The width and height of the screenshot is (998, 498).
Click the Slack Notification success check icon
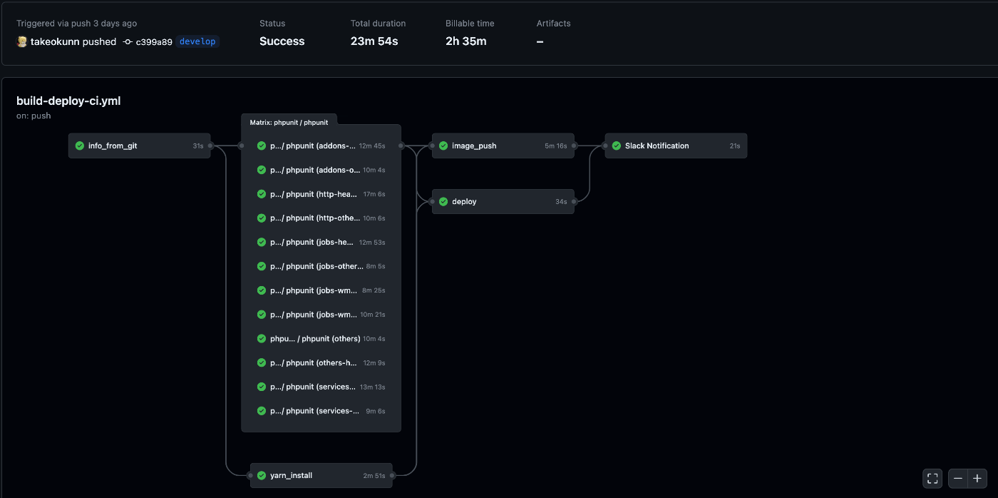click(617, 146)
